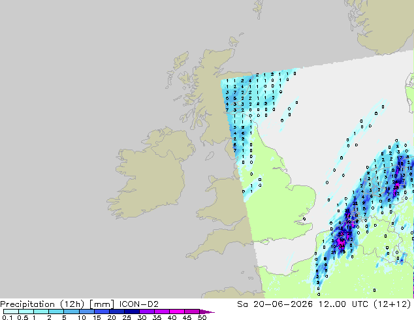The height and width of the screenshot is (320, 414).
Task: Select the 0.1–0.5 mm legend color swatch
Action: [11, 312]
